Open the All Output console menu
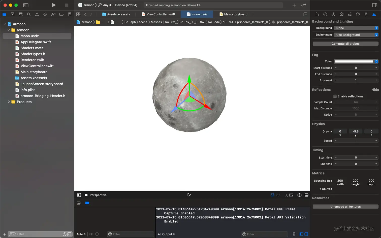The height and width of the screenshot is (238, 381). (166, 234)
